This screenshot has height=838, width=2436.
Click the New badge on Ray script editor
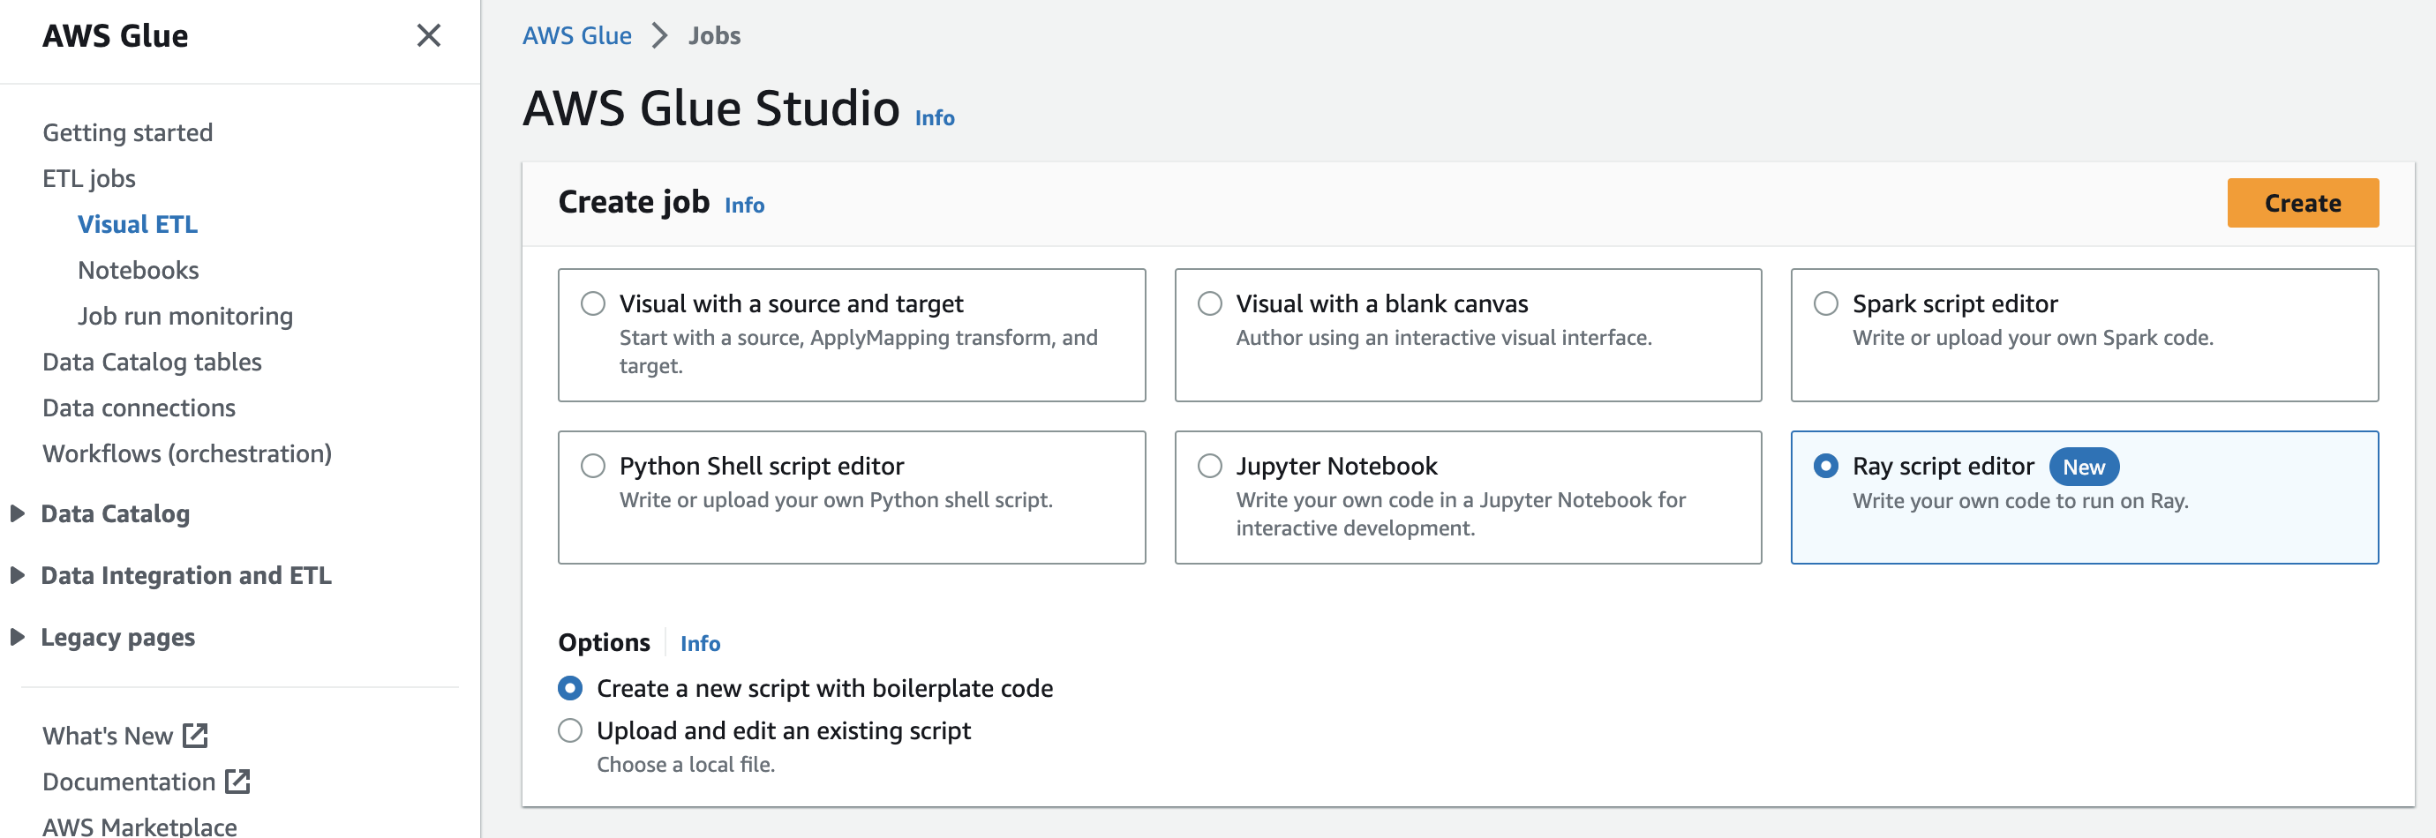coord(2083,466)
